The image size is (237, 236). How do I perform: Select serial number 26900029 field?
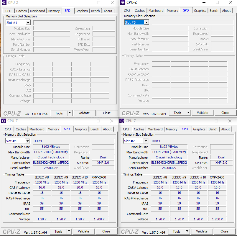pyautogui.click(x=169, y=168)
